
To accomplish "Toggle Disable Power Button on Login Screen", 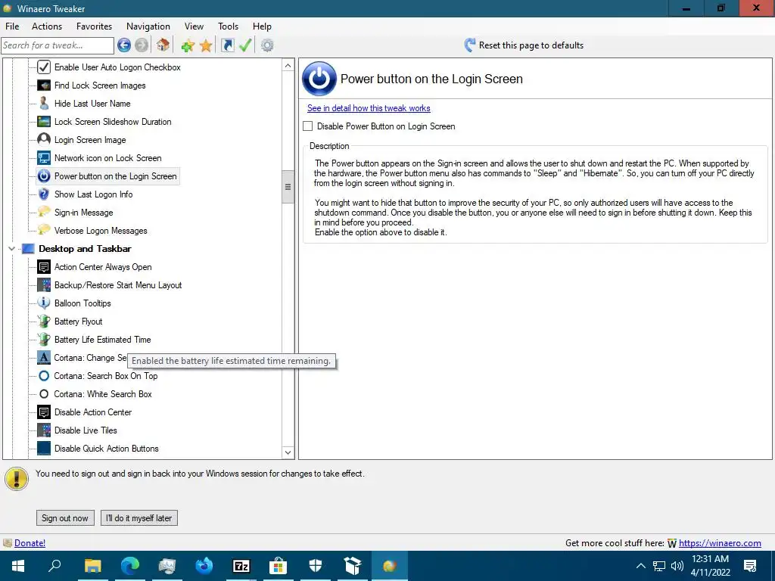I will tap(308, 126).
